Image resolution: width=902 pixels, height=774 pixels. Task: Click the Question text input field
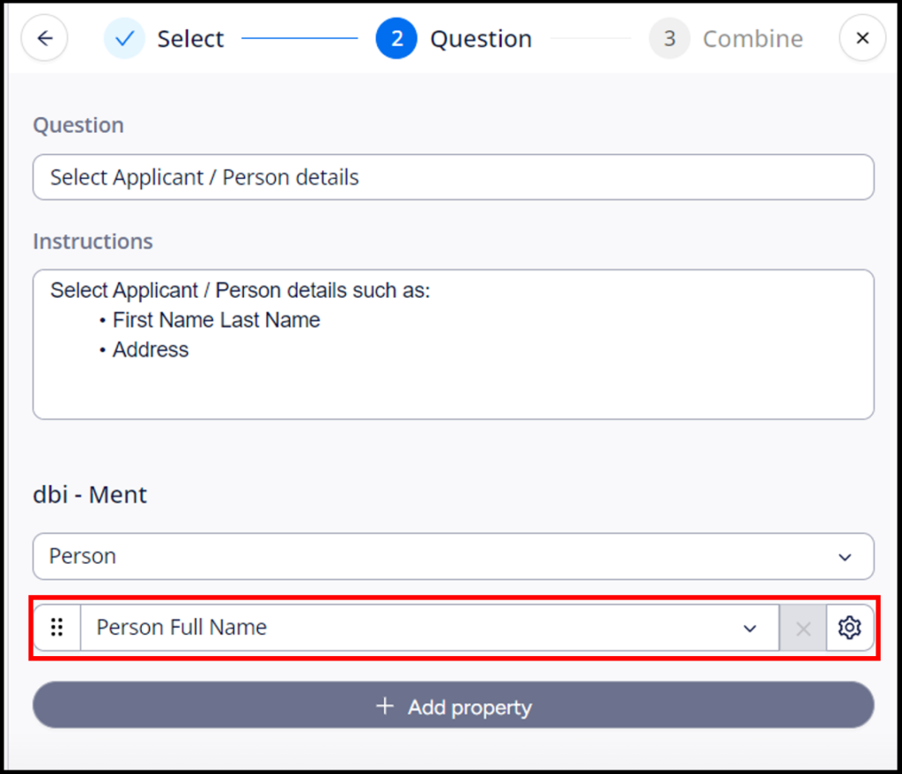[454, 177]
